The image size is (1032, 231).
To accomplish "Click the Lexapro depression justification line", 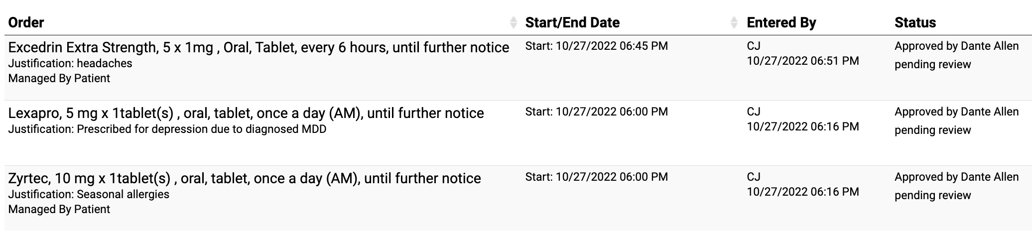I will (x=167, y=129).
